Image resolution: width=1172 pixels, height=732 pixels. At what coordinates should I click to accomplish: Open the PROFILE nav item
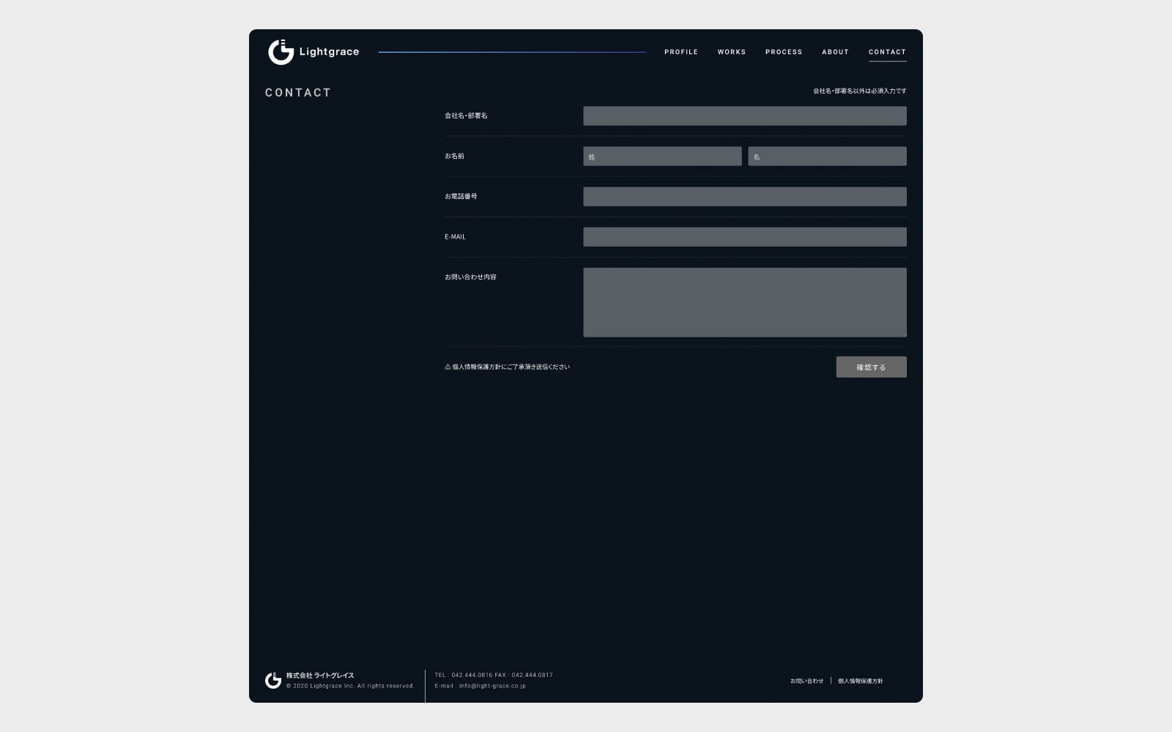tap(681, 52)
